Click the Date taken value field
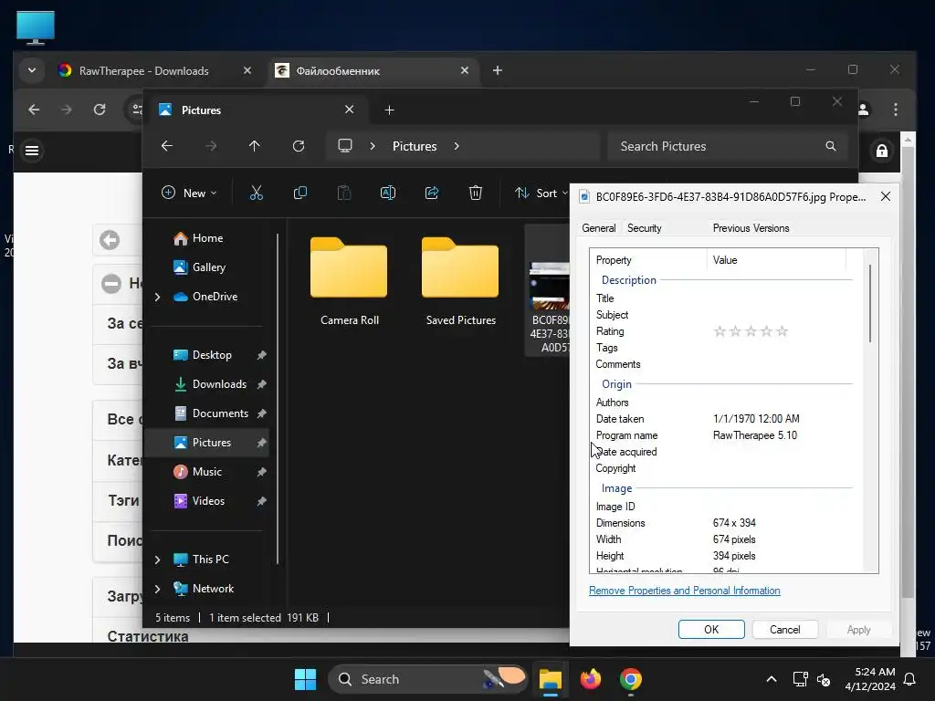The height and width of the screenshot is (701, 935). (x=756, y=418)
